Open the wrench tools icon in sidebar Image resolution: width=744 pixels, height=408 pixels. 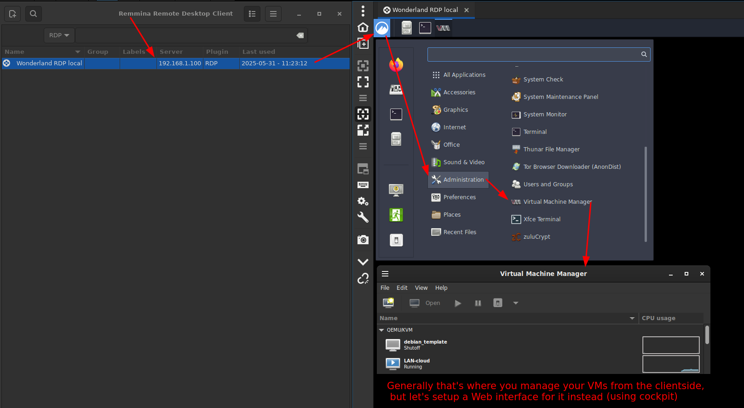point(363,217)
